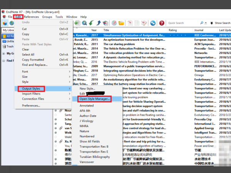Choose APA 6th output style

point(86,111)
